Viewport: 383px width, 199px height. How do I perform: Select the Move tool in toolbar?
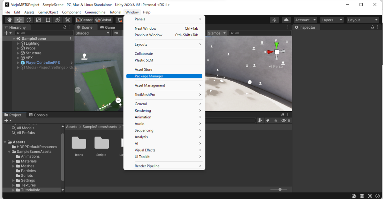19,20
